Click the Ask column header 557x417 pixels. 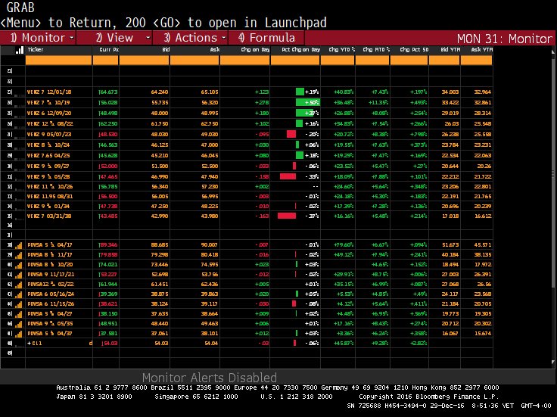point(215,50)
